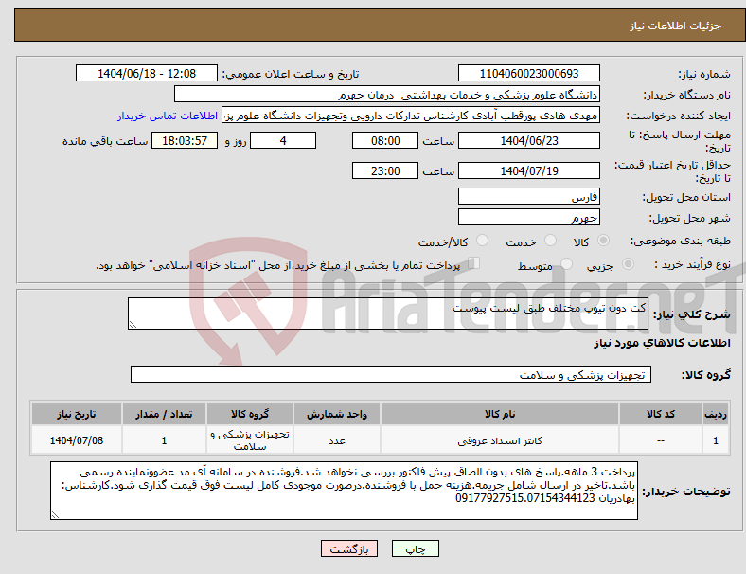
Task: Click the unit cell عدد
Action: 337,440
